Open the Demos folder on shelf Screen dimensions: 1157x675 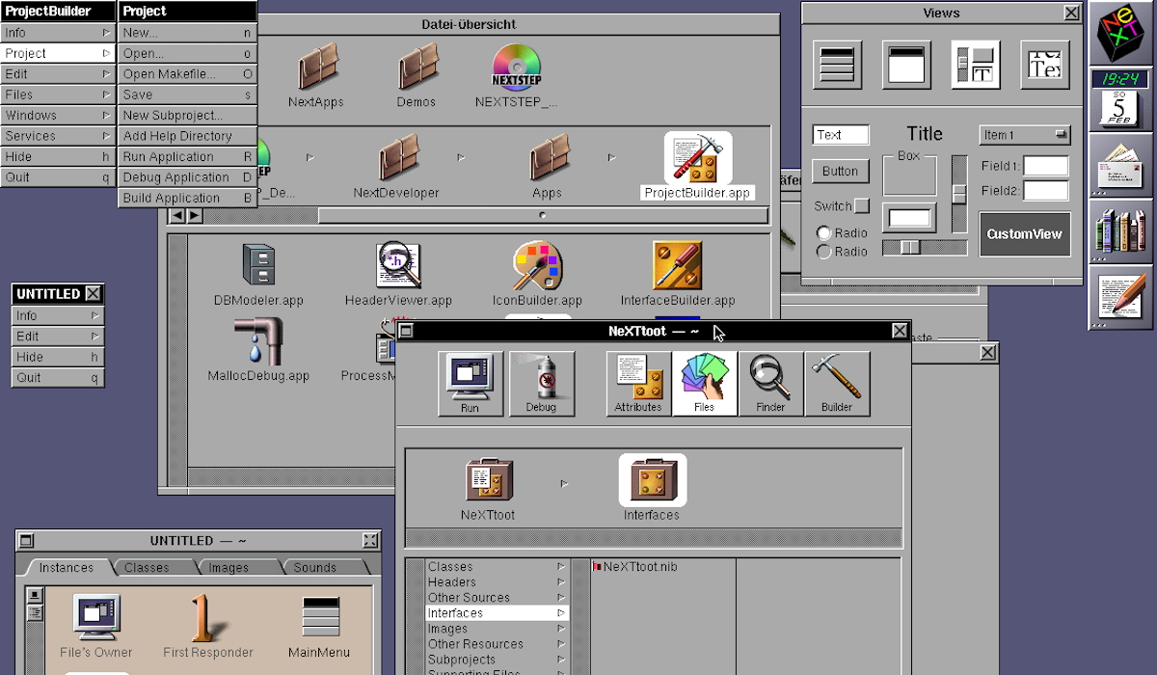[417, 67]
